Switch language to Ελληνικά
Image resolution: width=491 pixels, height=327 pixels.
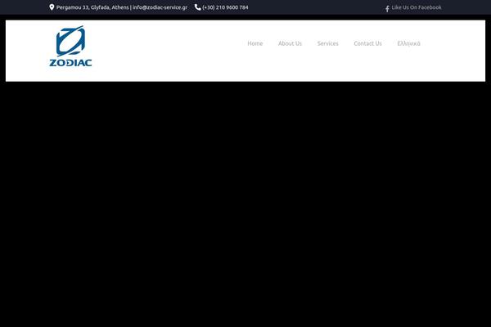point(408,43)
